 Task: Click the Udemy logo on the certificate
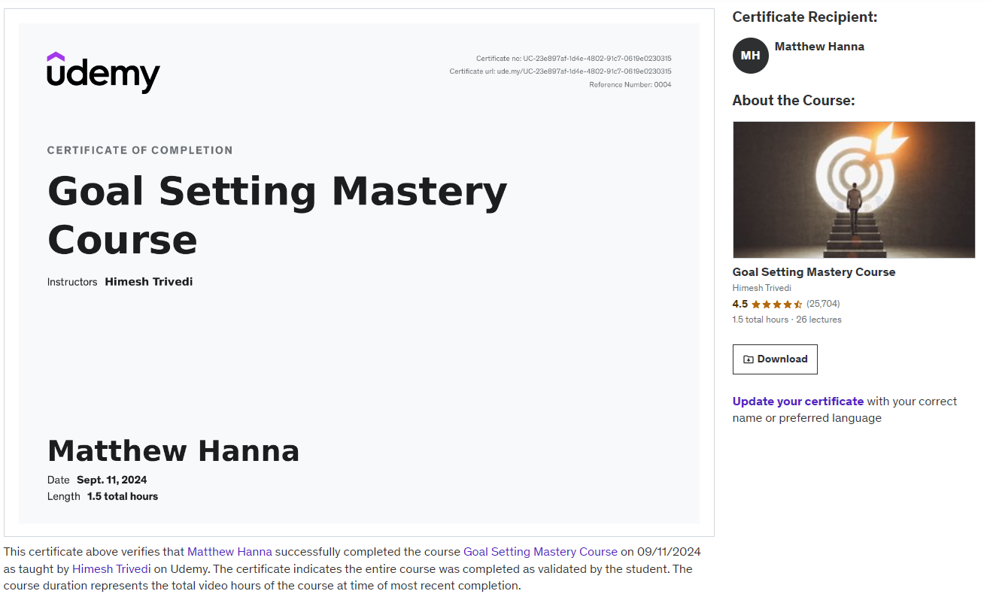pos(103,72)
